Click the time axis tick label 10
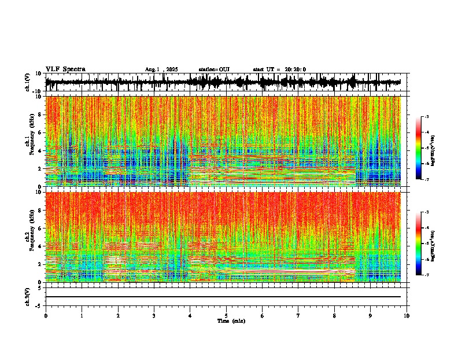This screenshot has width=458, height=354. click(407, 316)
